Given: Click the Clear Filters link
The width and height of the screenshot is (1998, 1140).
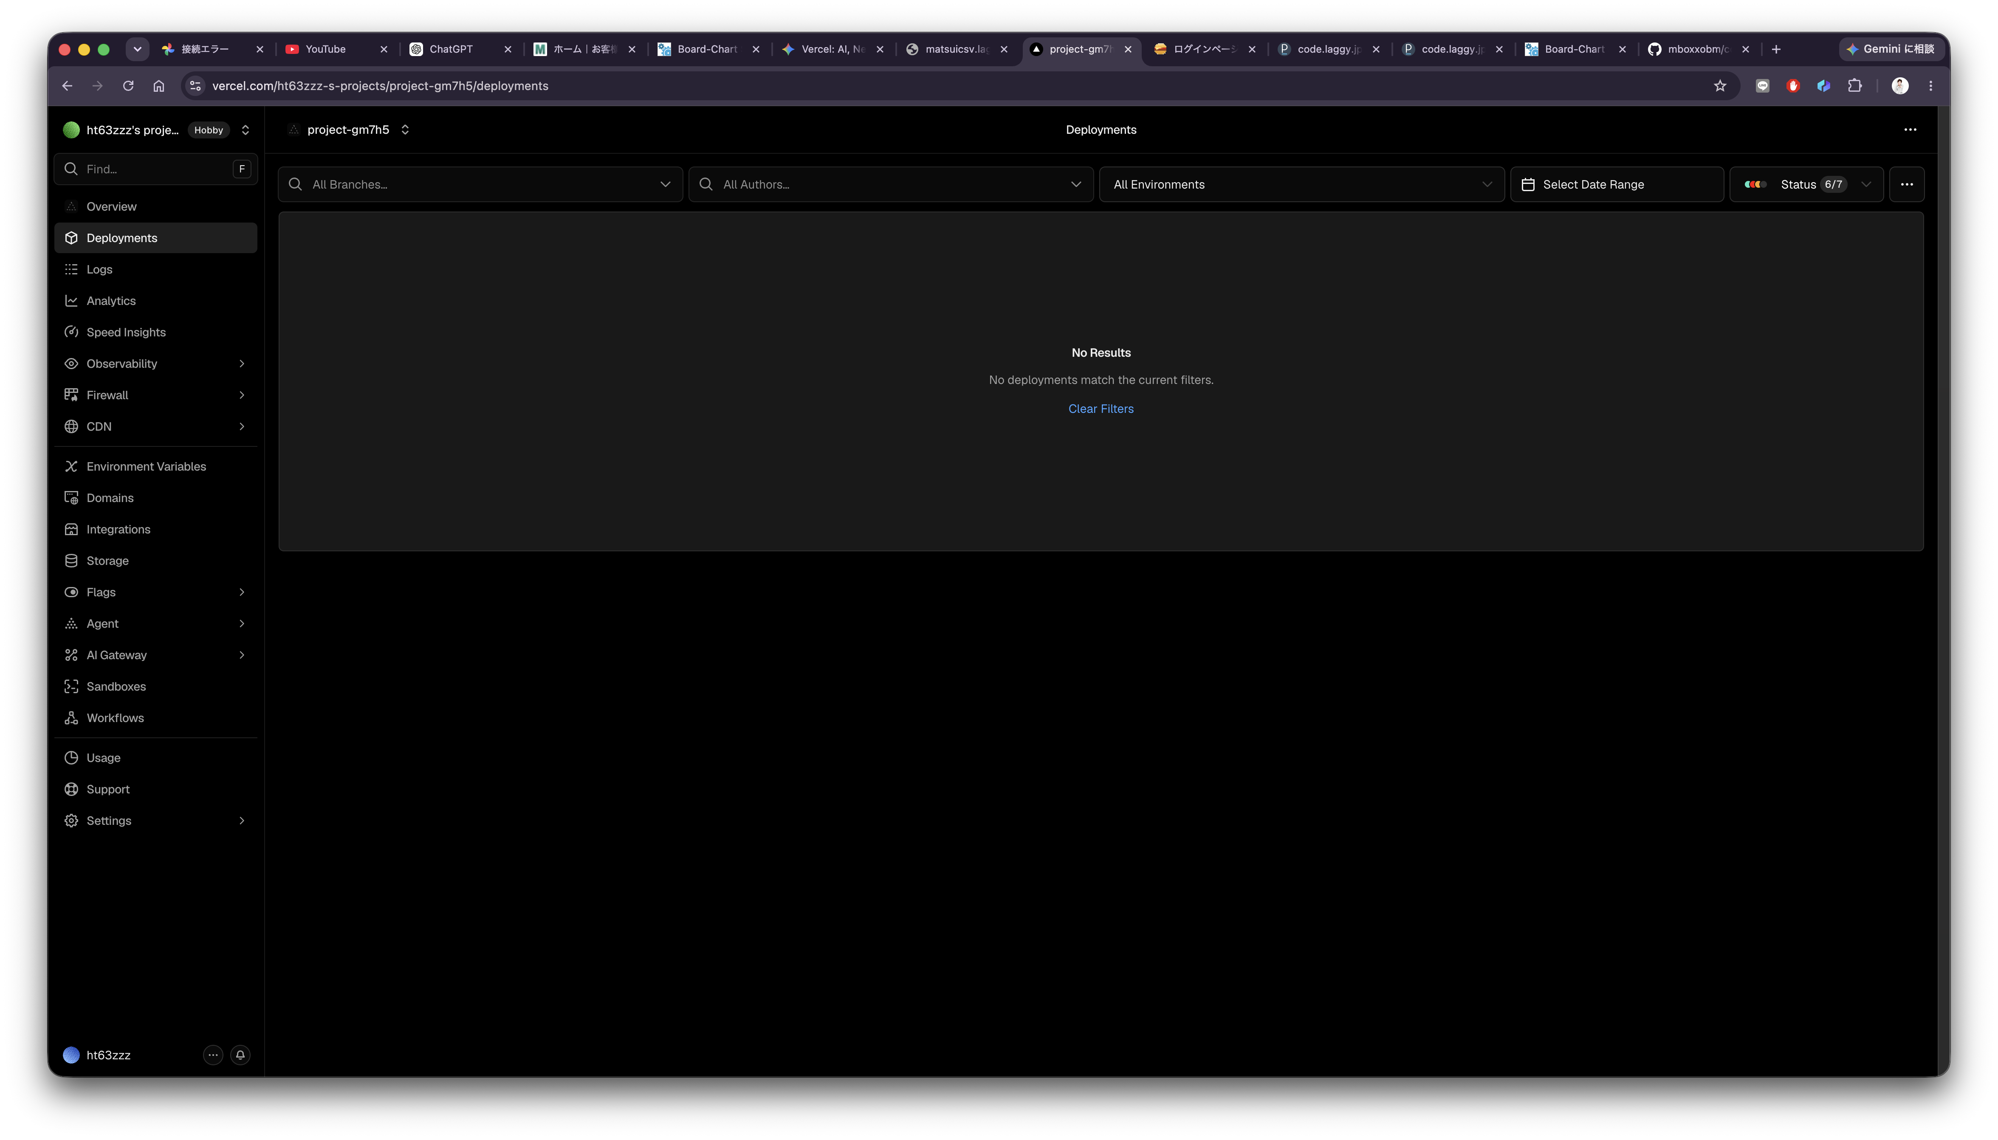Looking at the screenshot, I should coord(1101,409).
